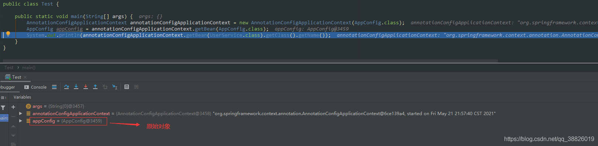Click the Show Execution Point icon
Image resolution: width=598 pixels, height=146 pixels.
54,87
